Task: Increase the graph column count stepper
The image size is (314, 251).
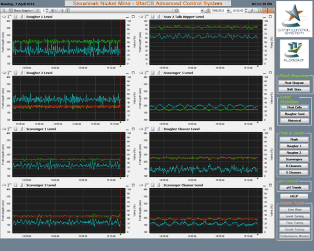Action: pyautogui.click(x=47, y=9)
